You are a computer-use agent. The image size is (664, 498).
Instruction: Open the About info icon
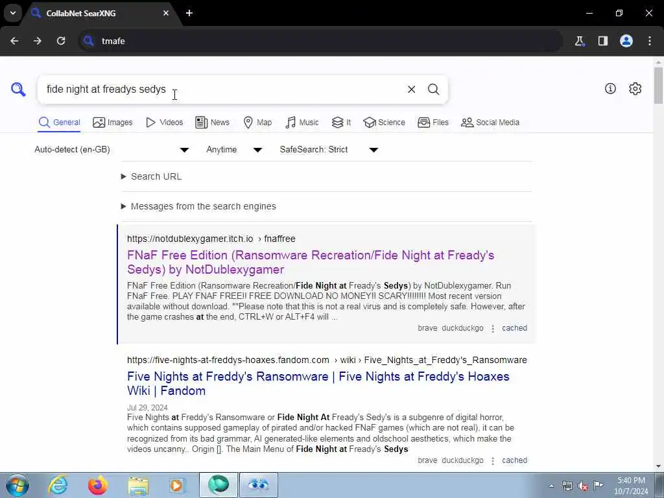tap(610, 88)
